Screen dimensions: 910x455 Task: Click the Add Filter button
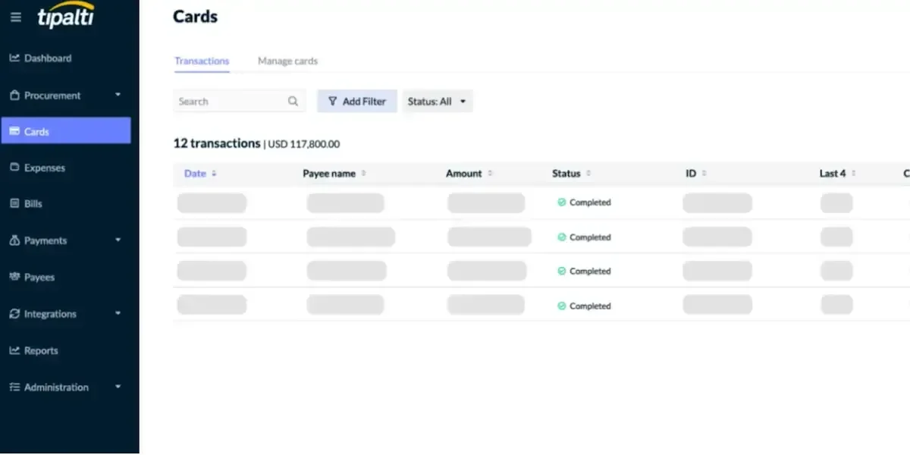pyautogui.click(x=356, y=100)
